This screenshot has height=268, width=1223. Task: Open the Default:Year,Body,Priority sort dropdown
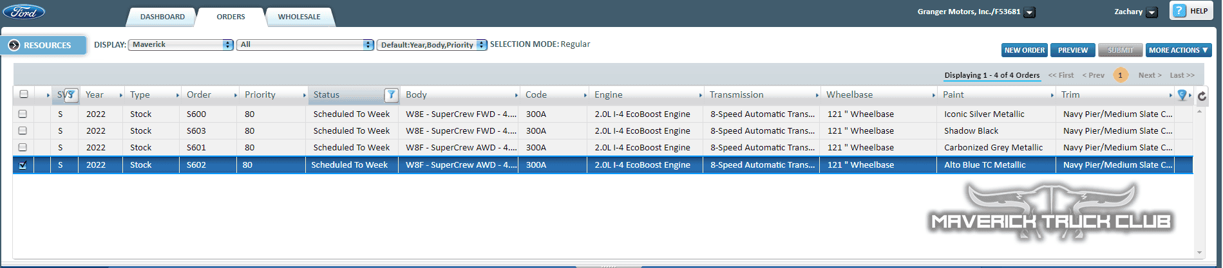(431, 44)
